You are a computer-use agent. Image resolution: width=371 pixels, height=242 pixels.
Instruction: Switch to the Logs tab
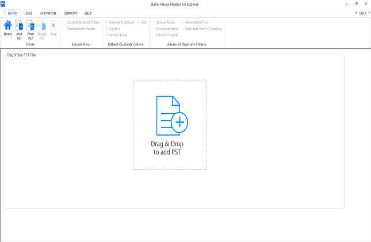pyautogui.click(x=28, y=13)
